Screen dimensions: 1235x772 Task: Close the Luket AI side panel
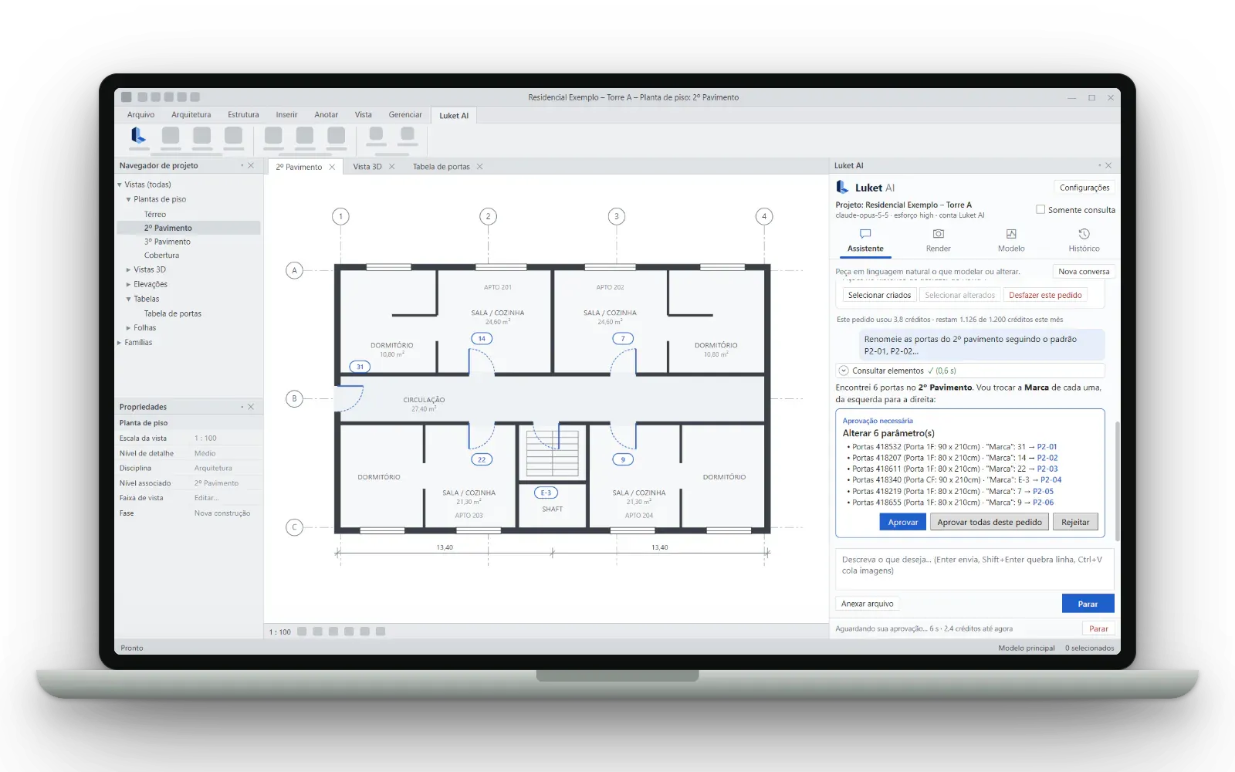1108,165
